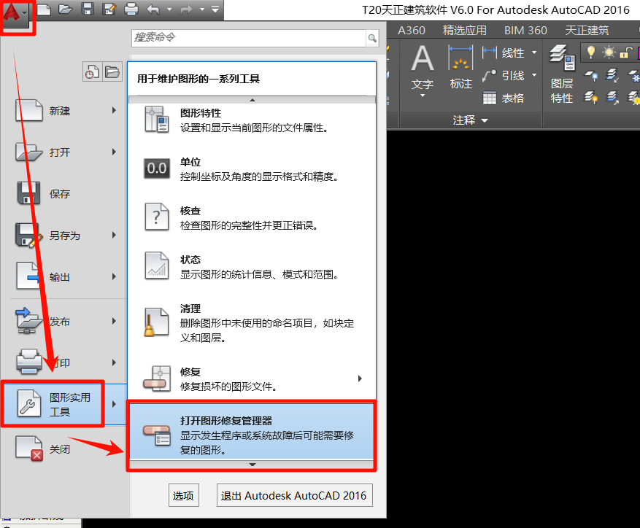Screen dimensions: 640x528
Task: Click the Plot printer icon in quick access toolbar
Action: point(131,9)
